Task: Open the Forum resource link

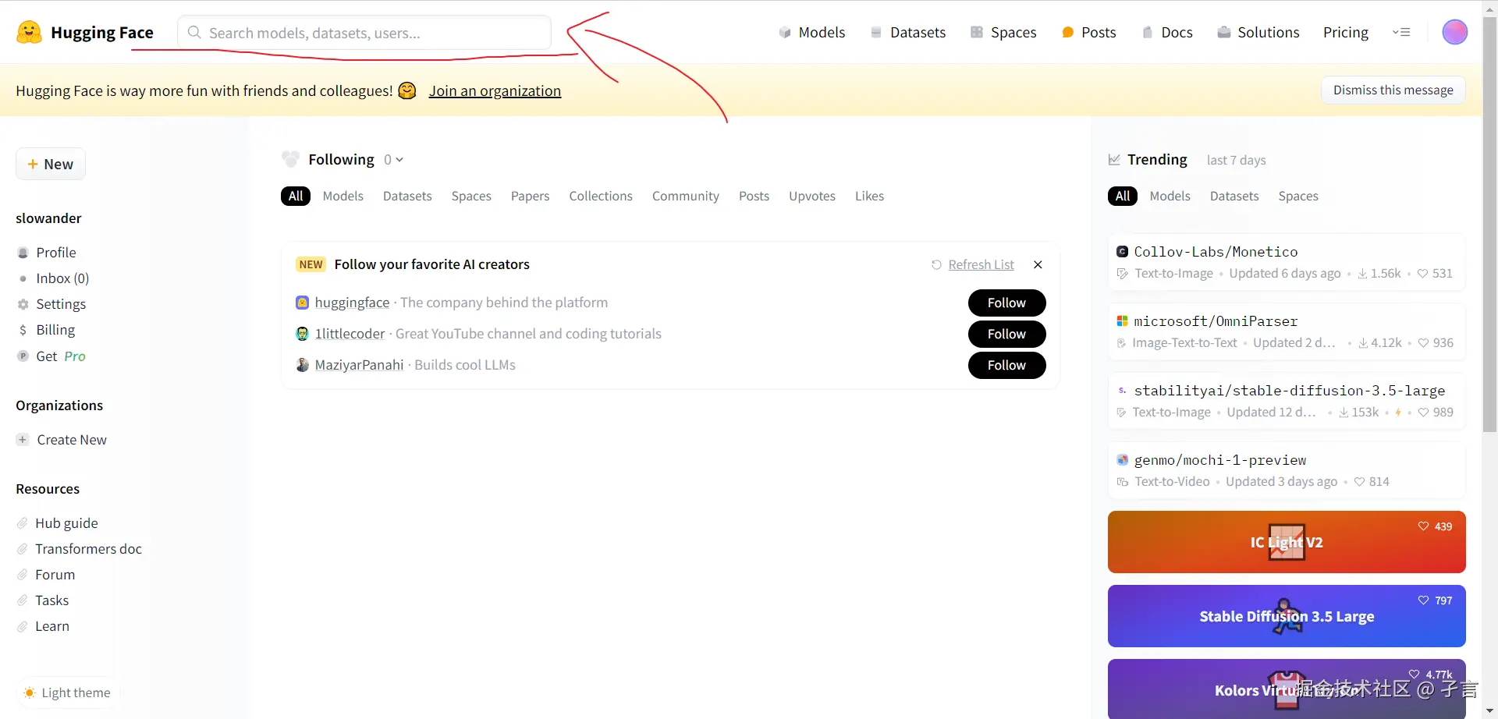Action: (55, 575)
